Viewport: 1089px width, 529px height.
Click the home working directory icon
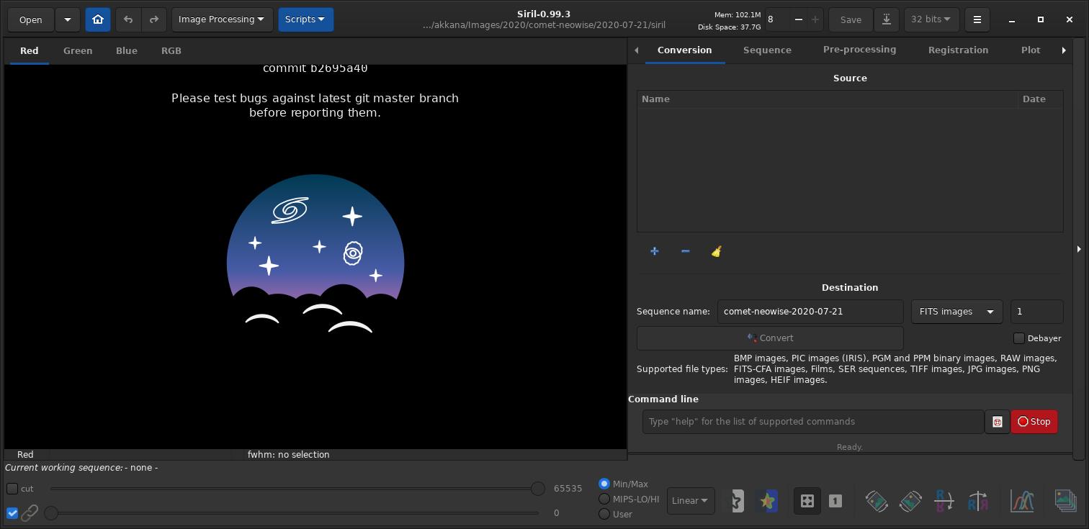pyautogui.click(x=98, y=19)
